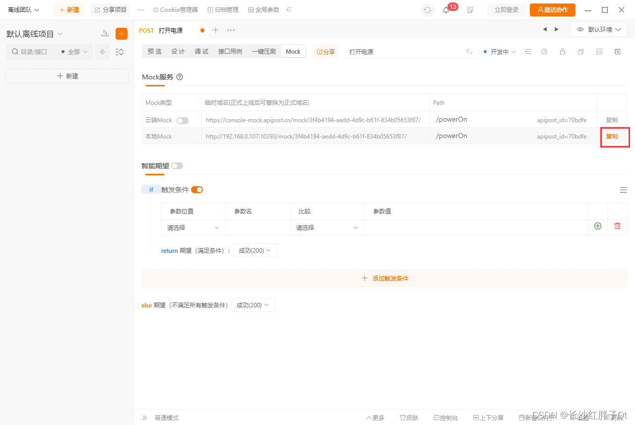The height and width of the screenshot is (425, 635).
Task: Add a new tab with the plus icon
Action: pos(215,30)
